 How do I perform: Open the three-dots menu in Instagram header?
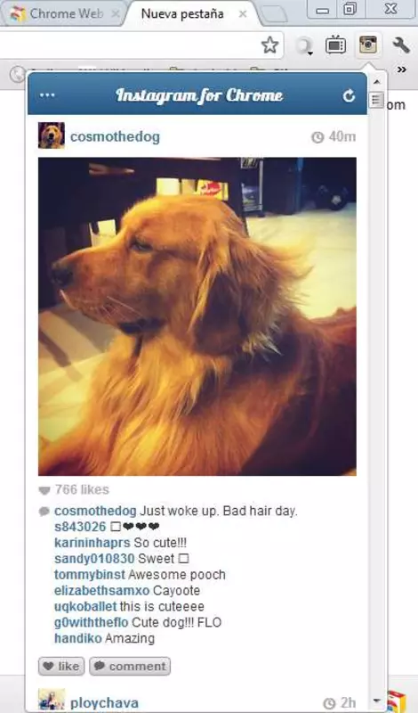(47, 95)
